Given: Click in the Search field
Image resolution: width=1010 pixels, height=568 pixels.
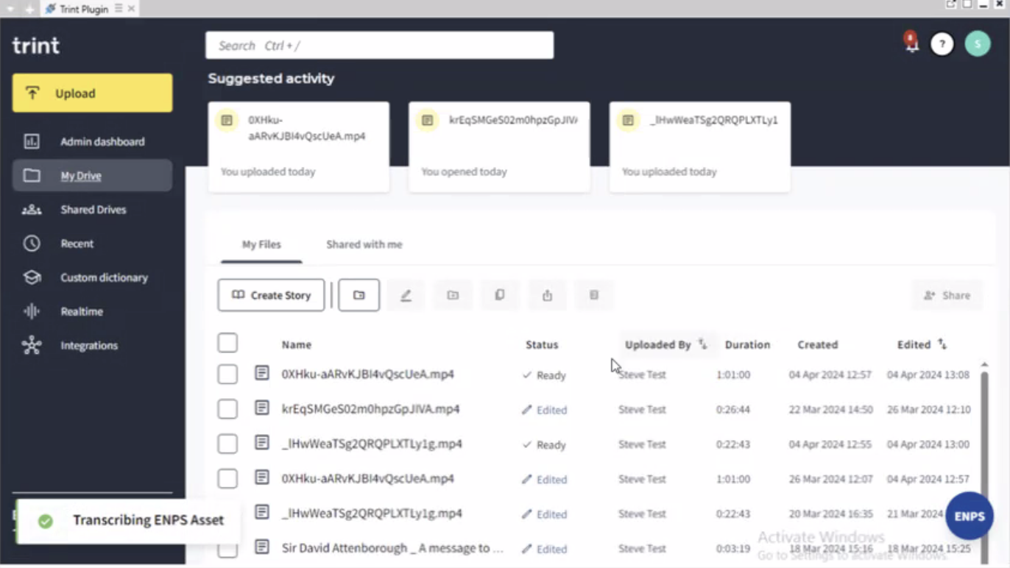Looking at the screenshot, I should [x=379, y=45].
